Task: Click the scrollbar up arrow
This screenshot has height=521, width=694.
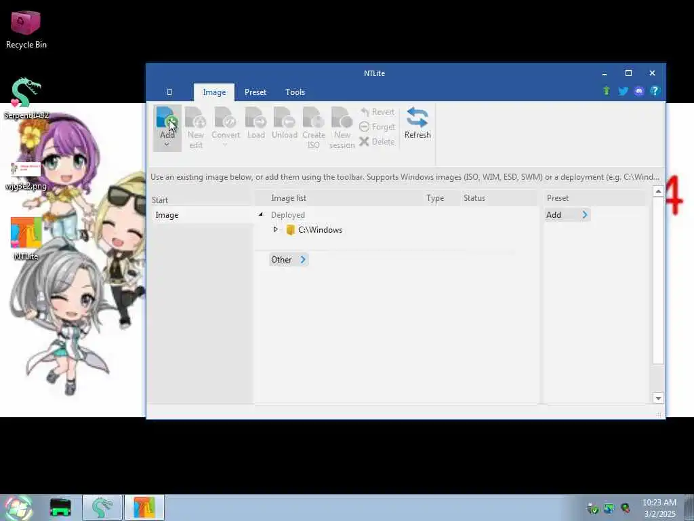Action: [x=658, y=191]
